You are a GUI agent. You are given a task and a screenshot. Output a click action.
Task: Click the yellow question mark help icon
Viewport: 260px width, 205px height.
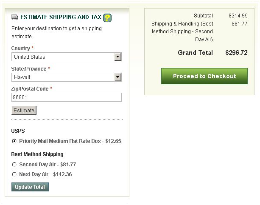coord(107,18)
